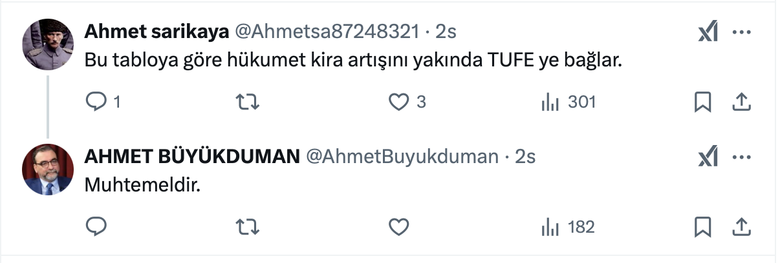Reply to the "Muhtemeldir." tweet
Screen dimensions: 780x263
coord(96,227)
